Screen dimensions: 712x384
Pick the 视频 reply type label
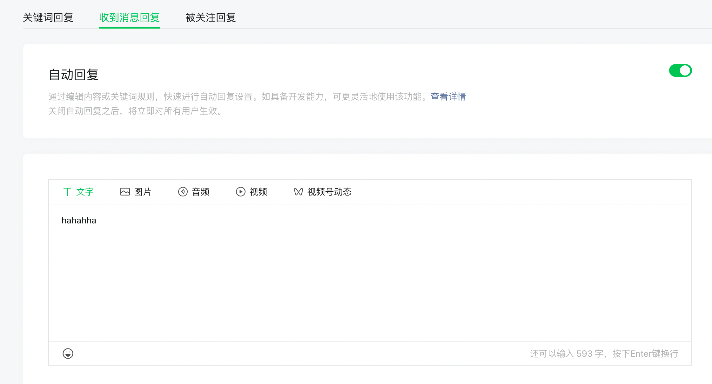[258, 192]
